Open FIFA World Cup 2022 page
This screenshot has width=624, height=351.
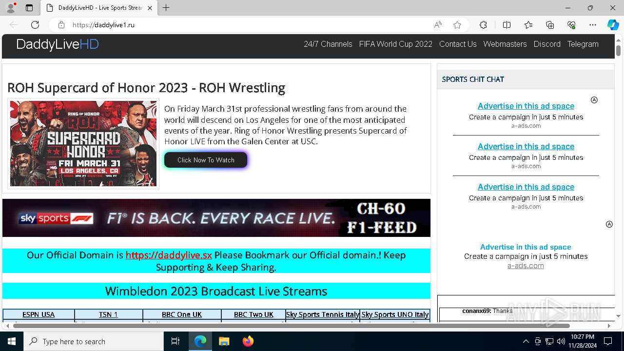click(x=396, y=44)
